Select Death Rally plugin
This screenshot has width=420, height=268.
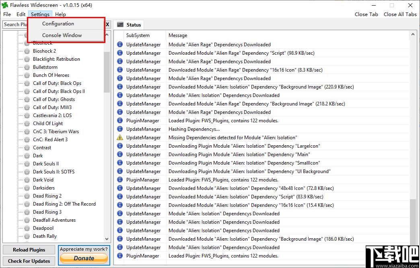click(45, 236)
